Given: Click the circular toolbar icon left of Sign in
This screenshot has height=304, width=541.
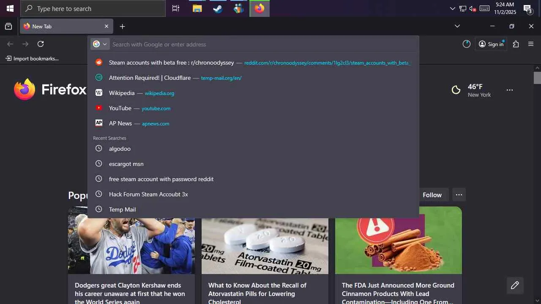Looking at the screenshot, I should tap(467, 44).
